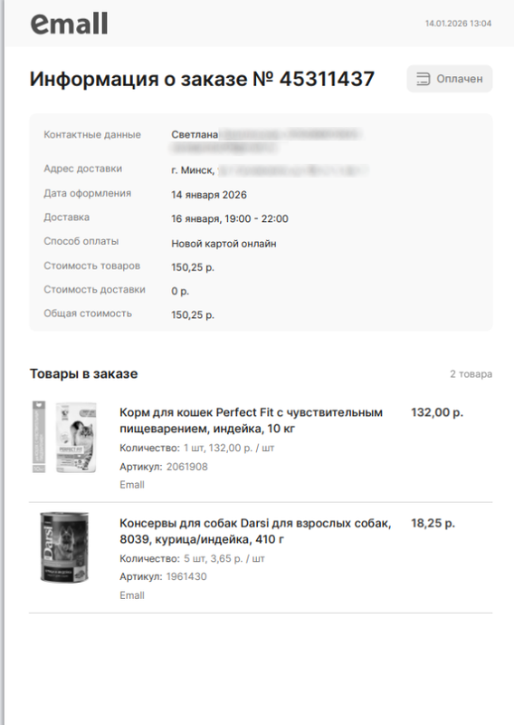The width and height of the screenshot is (514, 725).
Task: Click the delivery slot 16 января, 19:00 - 22:00
Action: click(230, 218)
